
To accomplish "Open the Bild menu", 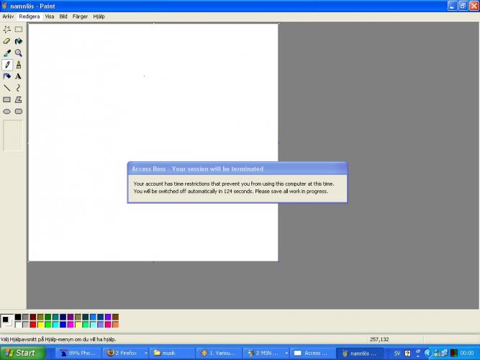I will (x=63, y=16).
